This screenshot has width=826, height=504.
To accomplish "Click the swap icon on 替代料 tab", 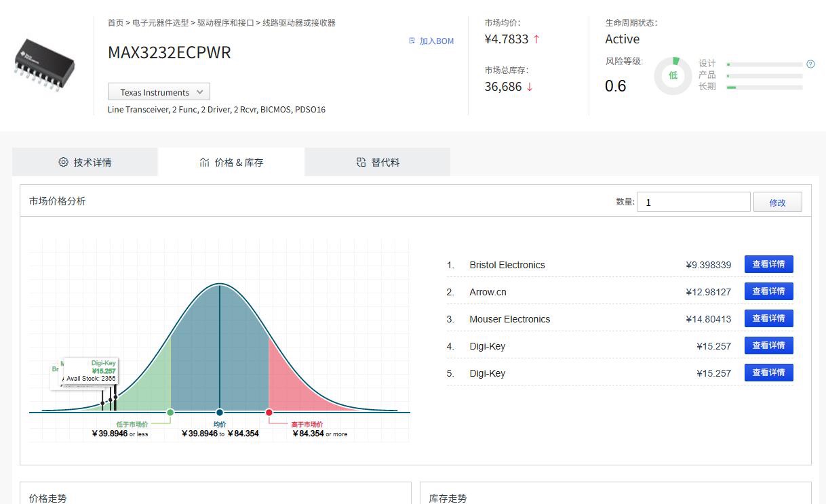I will pos(361,162).
